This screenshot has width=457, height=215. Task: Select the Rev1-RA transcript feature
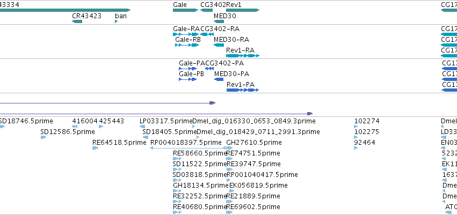point(243,56)
